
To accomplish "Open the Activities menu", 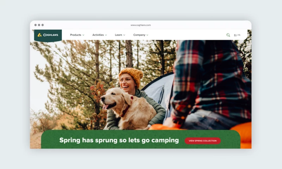I will point(98,35).
